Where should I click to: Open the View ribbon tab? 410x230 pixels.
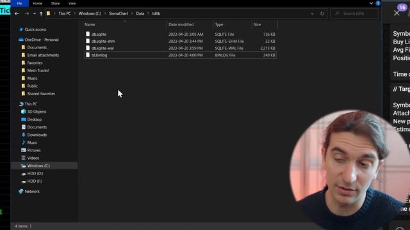coord(72,3)
